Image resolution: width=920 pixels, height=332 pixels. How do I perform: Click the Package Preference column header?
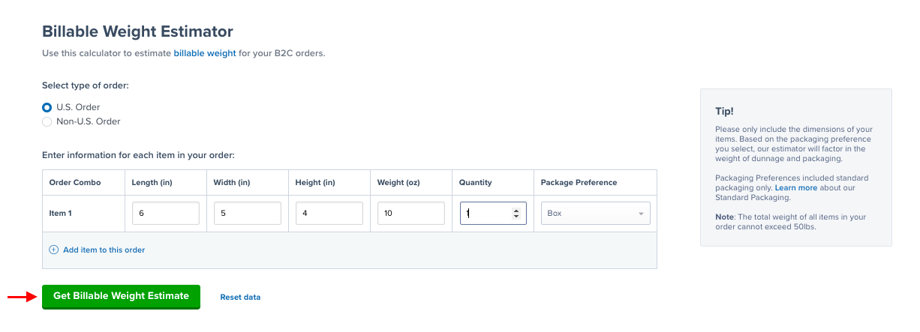point(579,182)
